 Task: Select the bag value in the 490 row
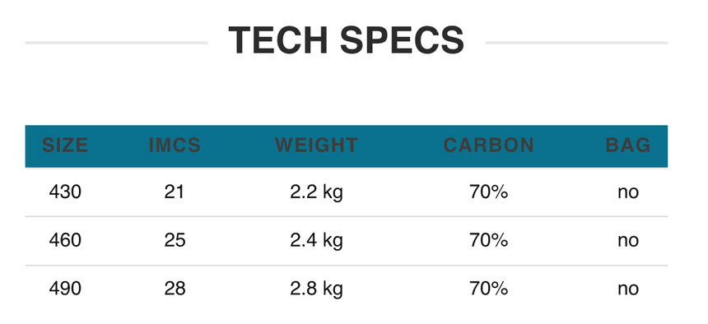click(628, 289)
